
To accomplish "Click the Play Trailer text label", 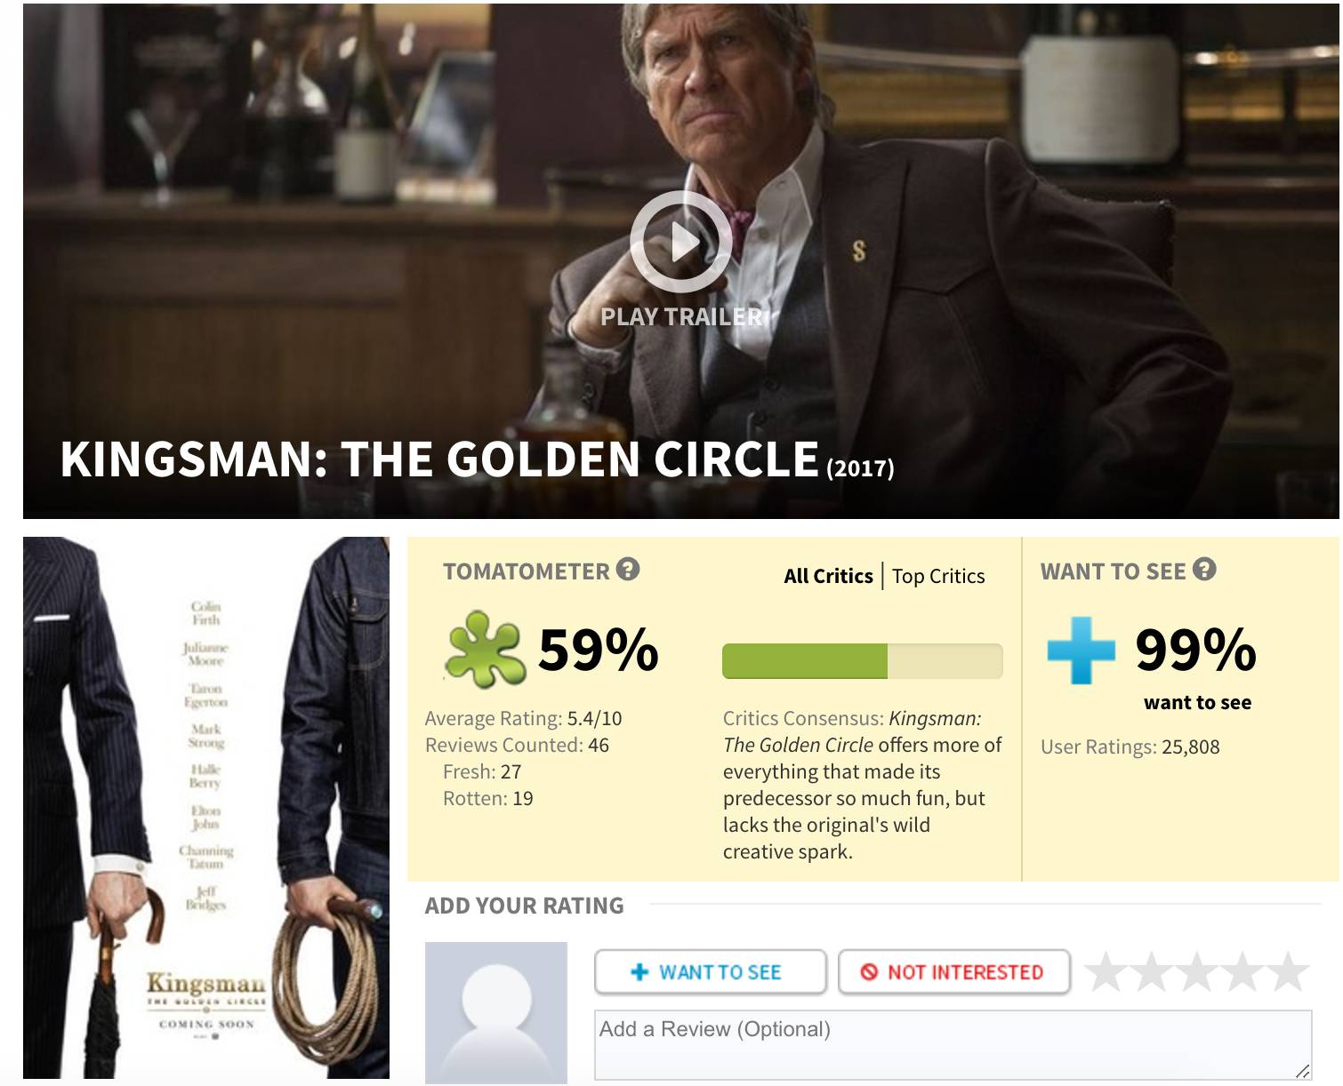I will coord(681,316).
